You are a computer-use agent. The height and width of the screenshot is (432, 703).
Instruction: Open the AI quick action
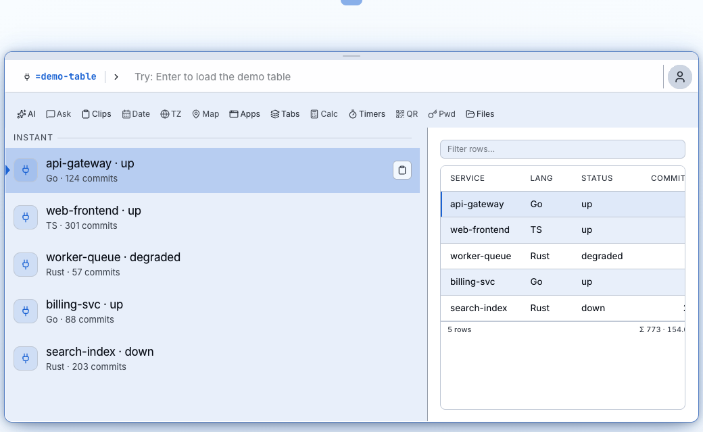pyautogui.click(x=26, y=114)
